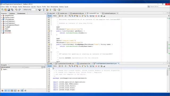
Task: Click the Redo toolbar icon
Action: pos(19,10)
